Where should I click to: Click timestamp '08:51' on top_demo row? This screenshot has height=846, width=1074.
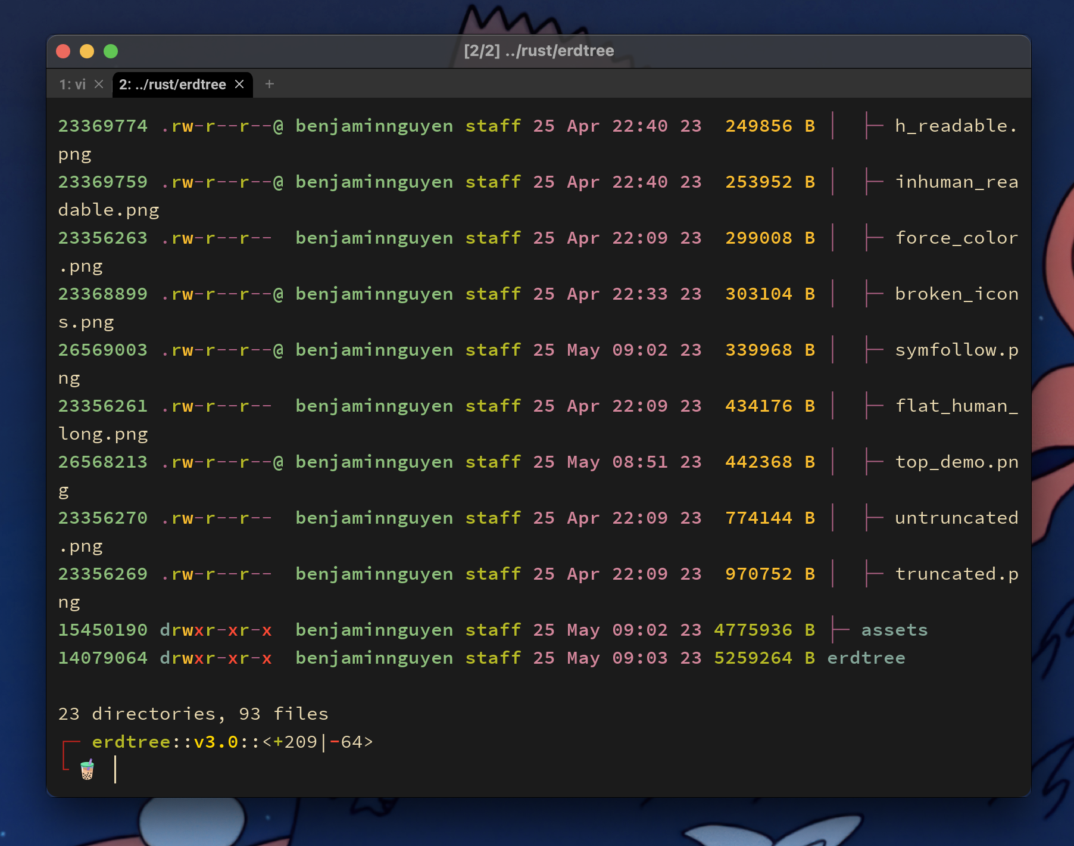click(x=640, y=462)
